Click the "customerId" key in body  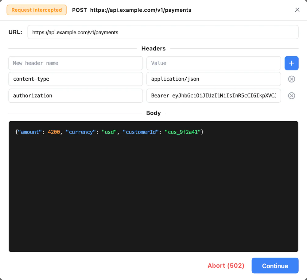(x=141, y=132)
